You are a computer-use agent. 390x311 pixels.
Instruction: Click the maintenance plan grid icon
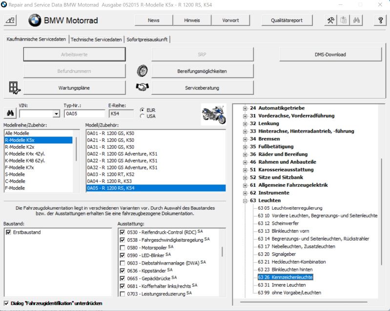coord(14,88)
